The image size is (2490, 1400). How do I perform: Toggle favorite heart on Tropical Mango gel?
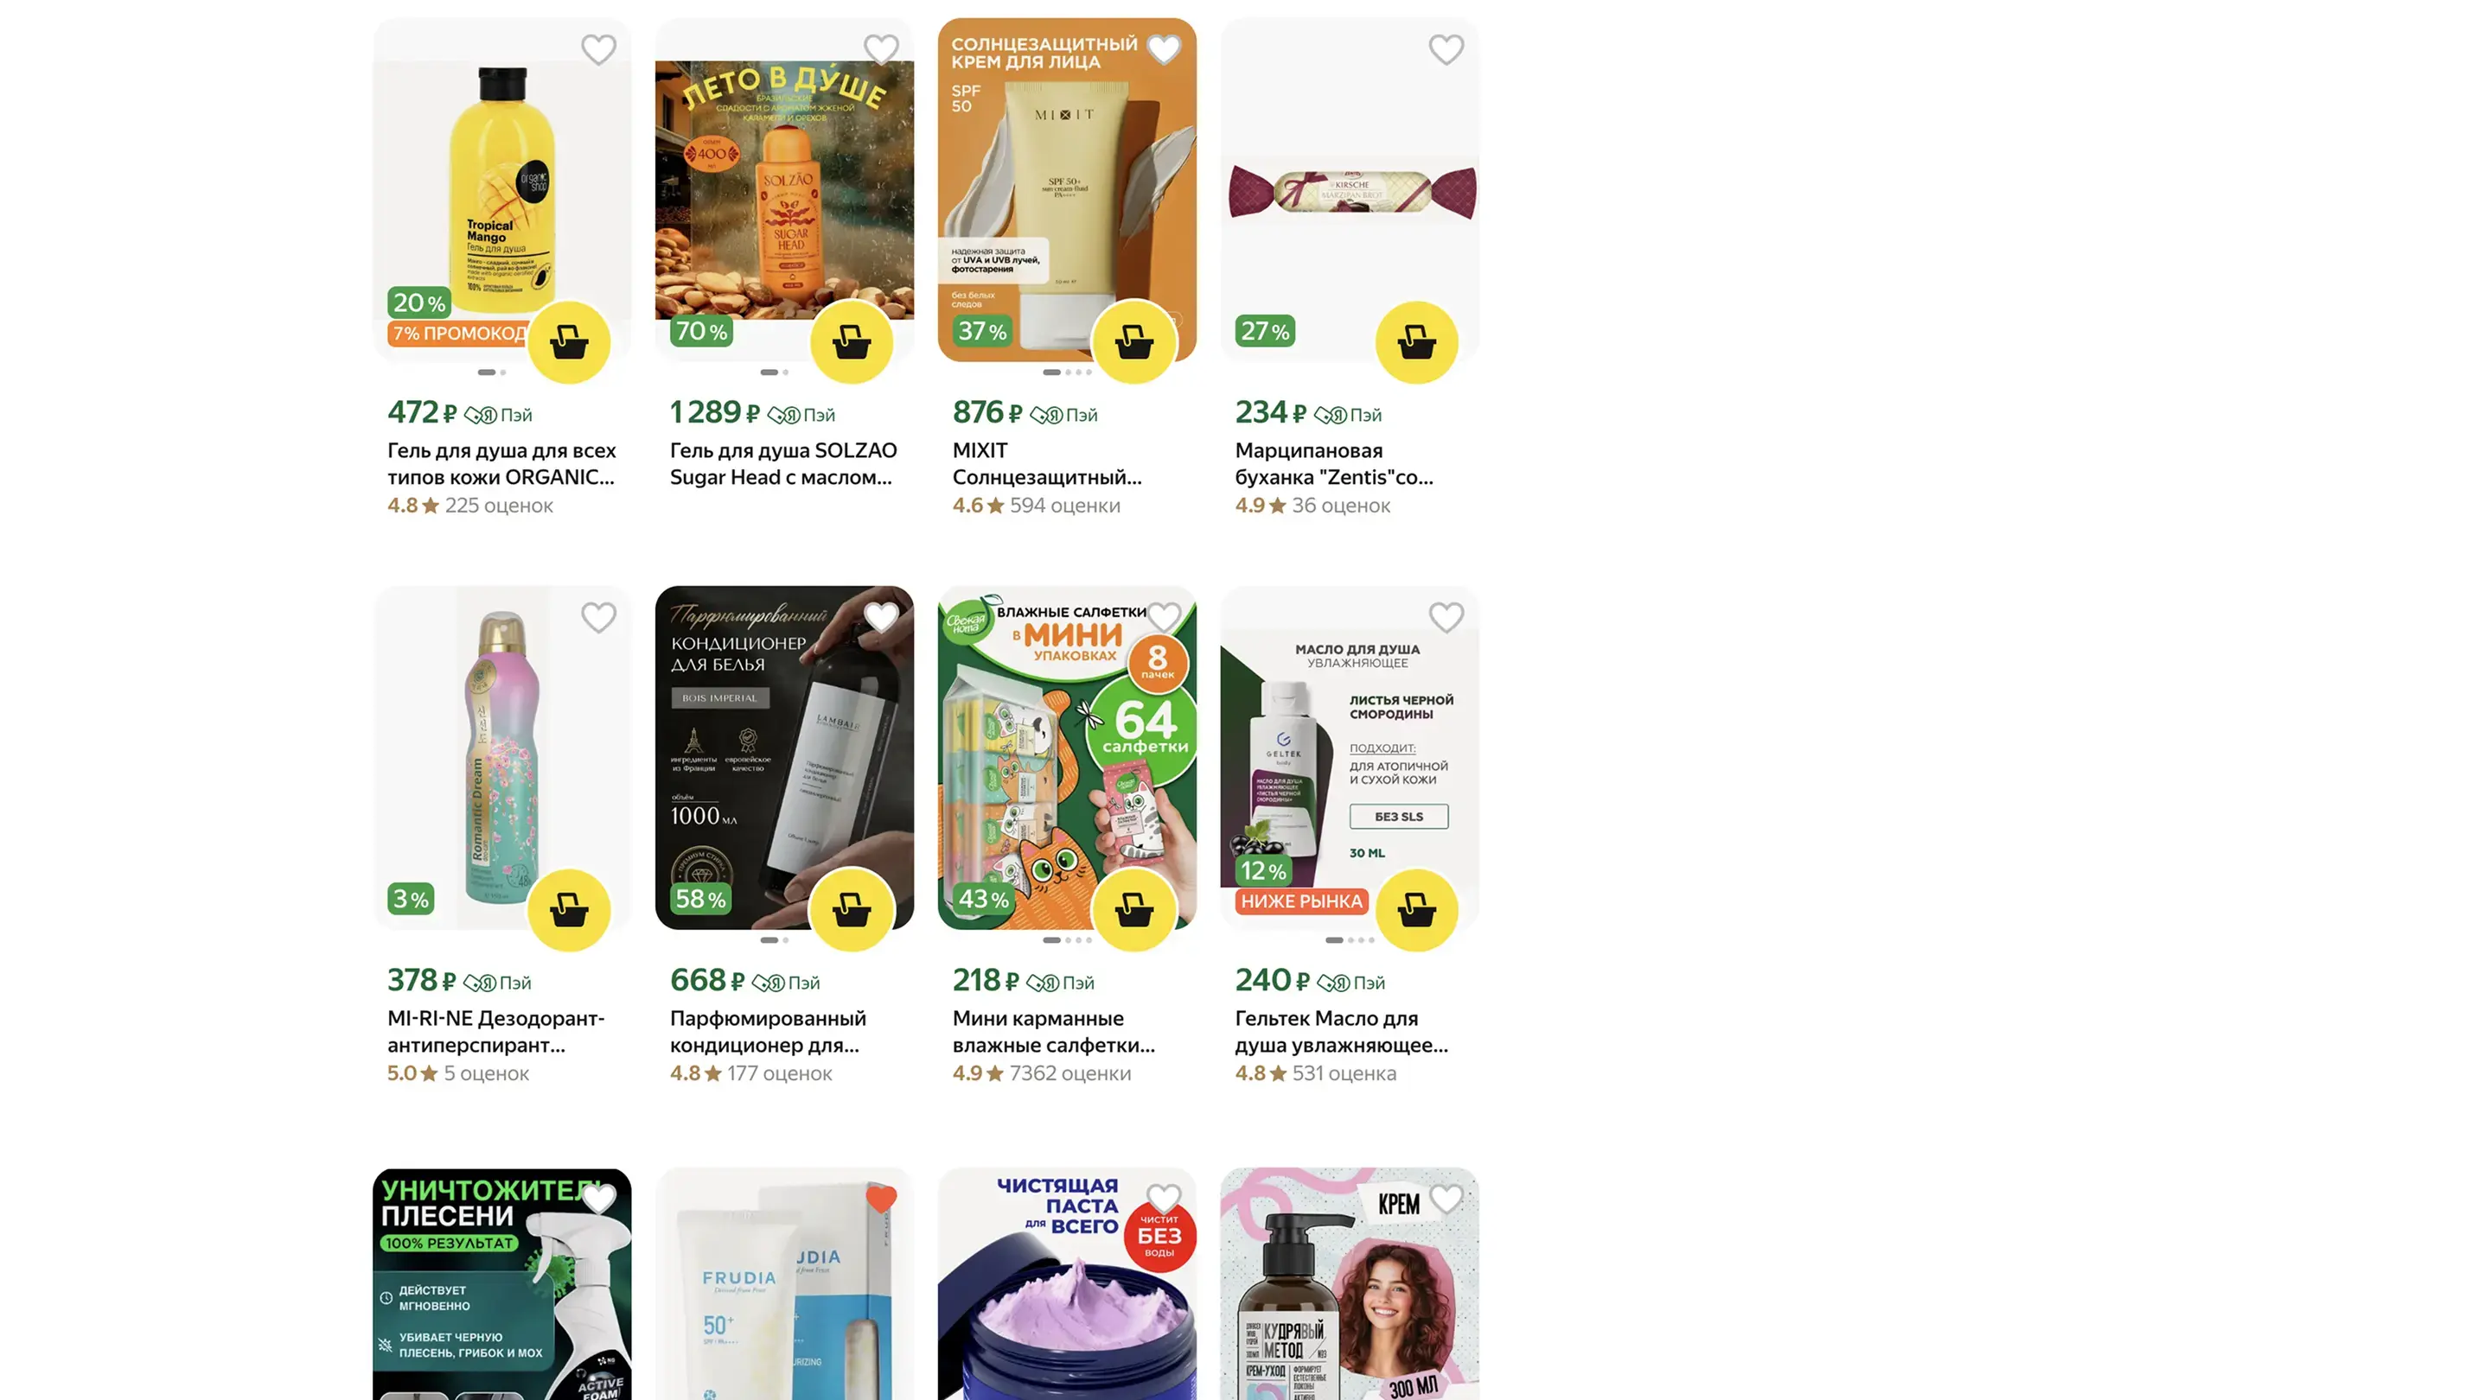click(x=598, y=49)
